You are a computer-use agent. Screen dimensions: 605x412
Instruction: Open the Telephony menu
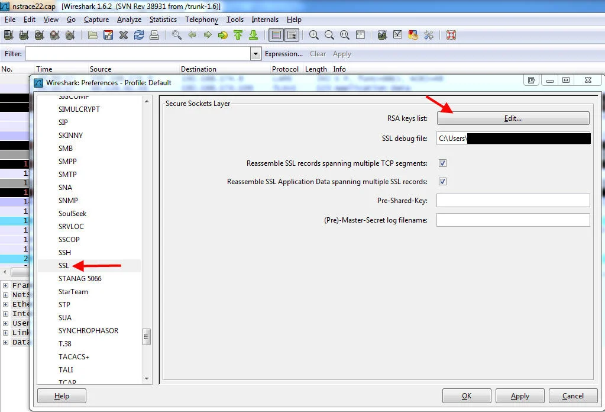click(x=202, y=20)
